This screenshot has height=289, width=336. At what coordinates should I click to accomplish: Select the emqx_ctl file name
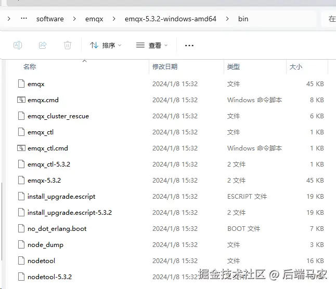tap(41, 132)
